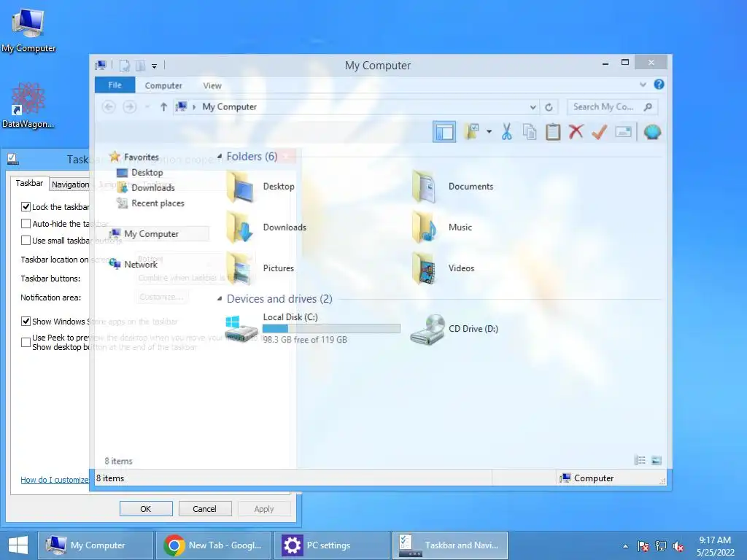
Task: Select Network in navigation pane
Action: [133, 264]
